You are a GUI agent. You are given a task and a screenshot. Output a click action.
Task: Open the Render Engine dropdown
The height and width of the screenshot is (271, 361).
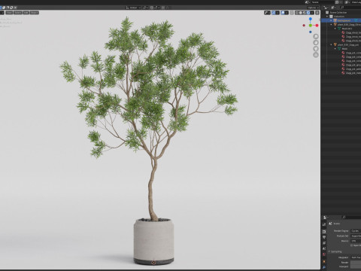pyautogui.click(x=356, y=231)
